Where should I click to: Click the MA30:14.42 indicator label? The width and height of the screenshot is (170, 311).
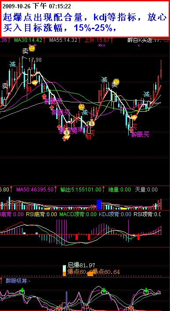point(28,40)
